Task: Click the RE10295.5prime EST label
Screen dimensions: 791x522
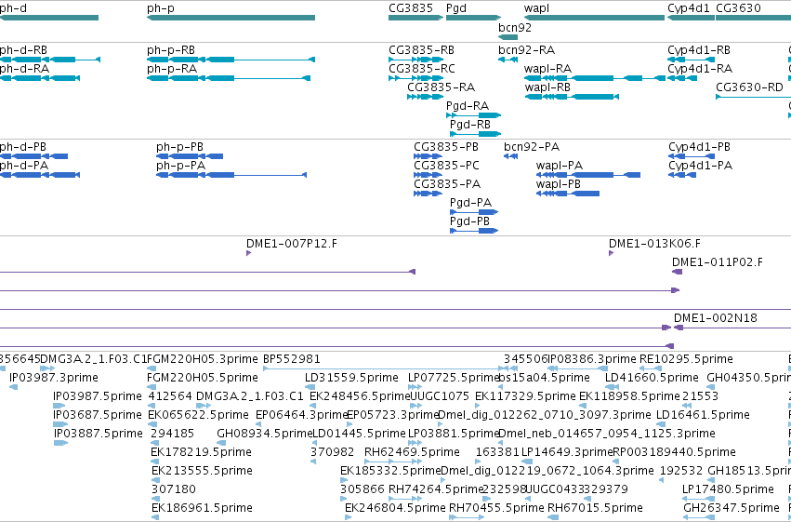Action: click(686, 359)
